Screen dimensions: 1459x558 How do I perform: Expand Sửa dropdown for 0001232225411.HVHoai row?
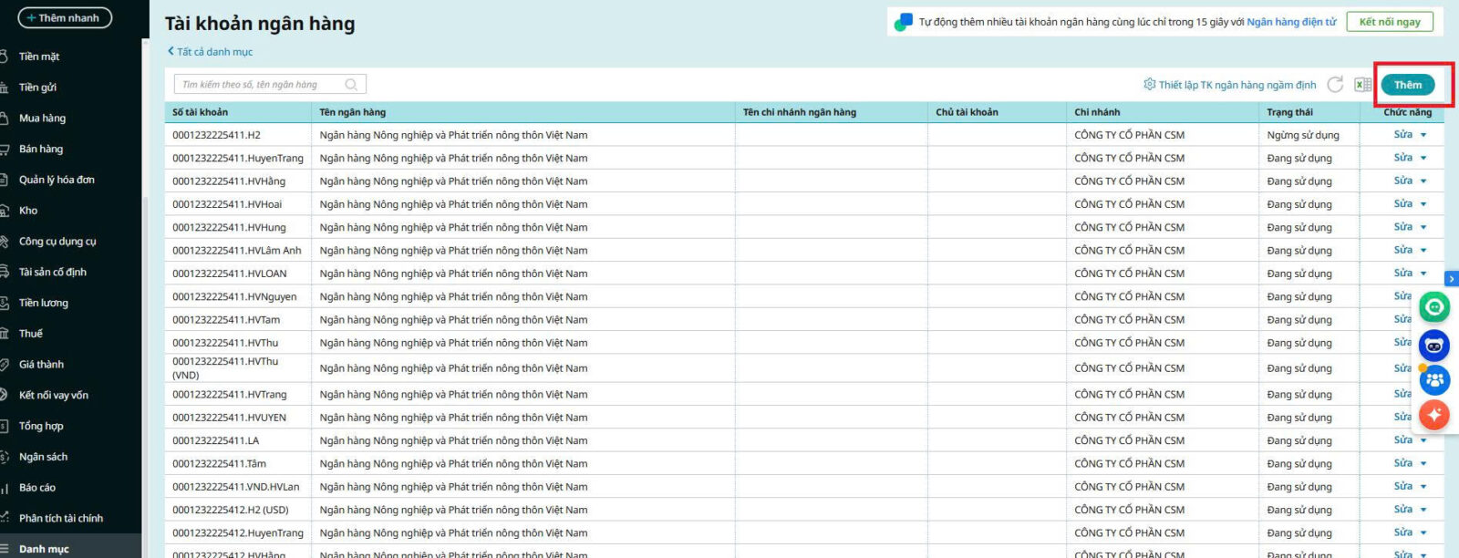click(x=1423, y=204)
